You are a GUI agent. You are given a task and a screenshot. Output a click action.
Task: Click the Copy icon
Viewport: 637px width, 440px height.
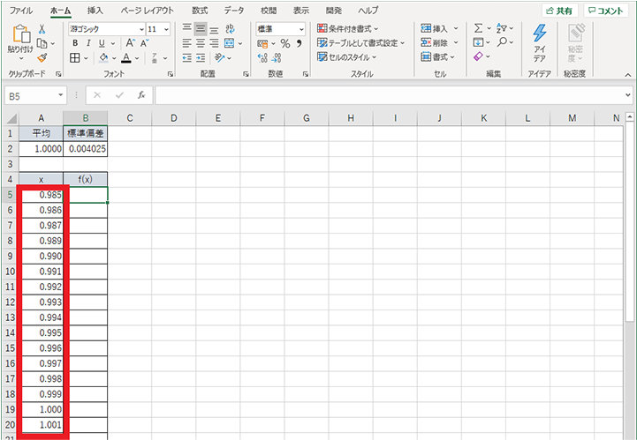42,43
